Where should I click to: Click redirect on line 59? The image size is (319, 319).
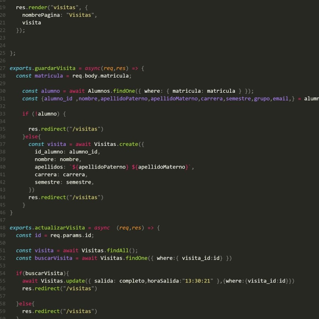pos(47,311)
